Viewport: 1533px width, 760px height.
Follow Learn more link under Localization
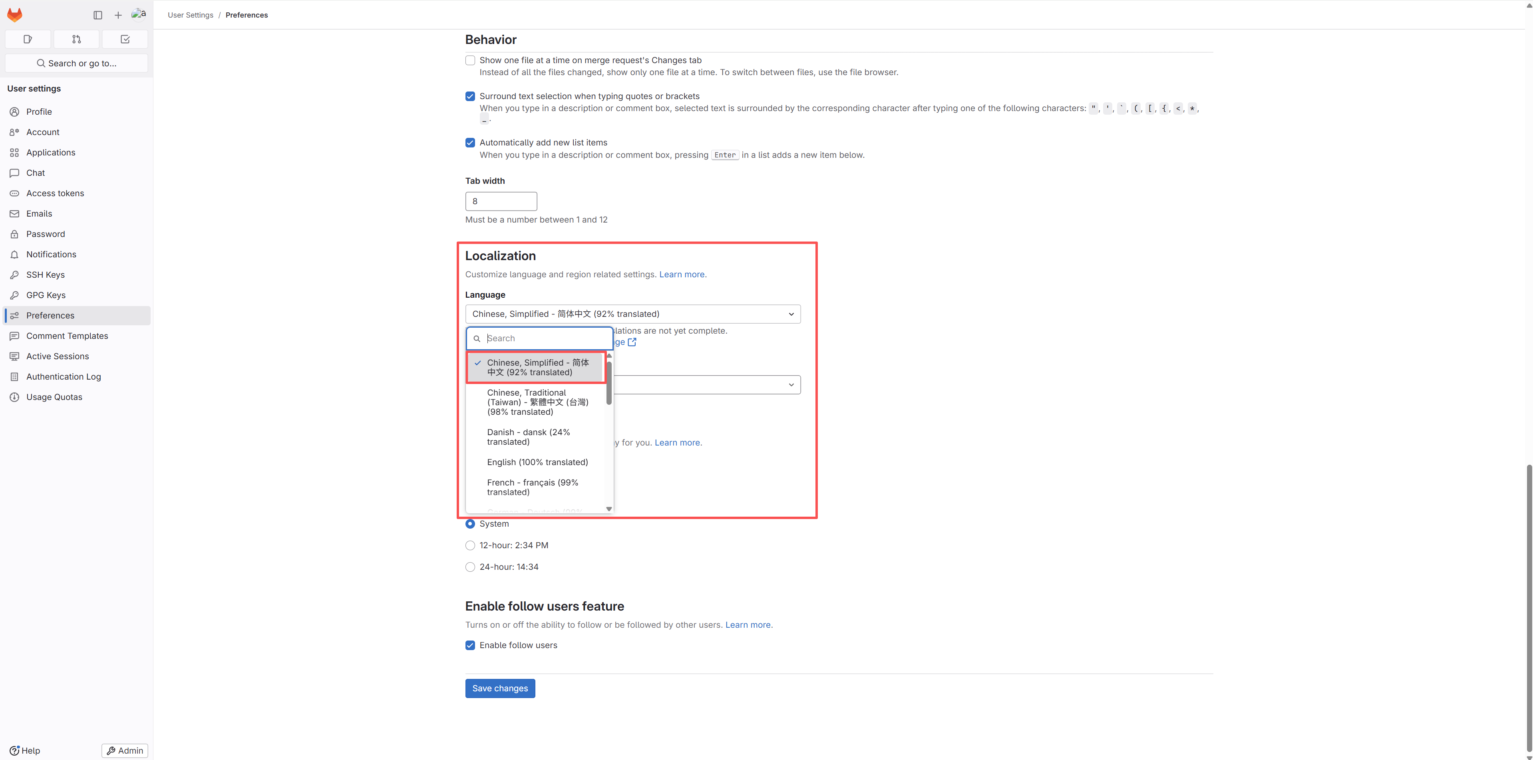682,275
